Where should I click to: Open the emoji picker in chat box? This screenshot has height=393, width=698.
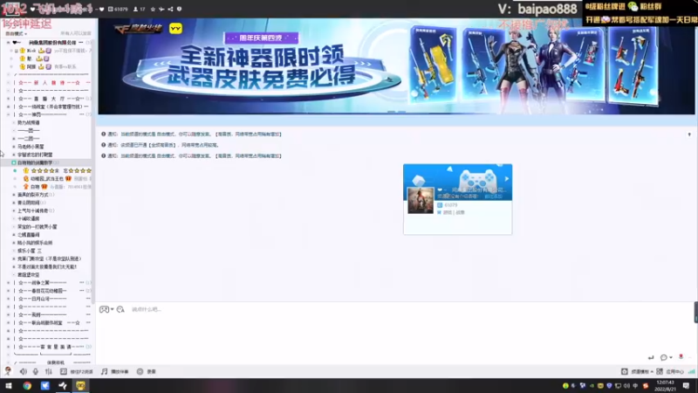[104, 309]
